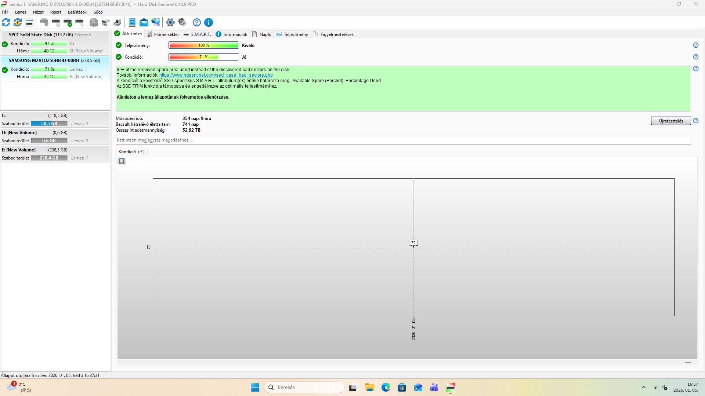Image resolution: width=705 pixels, height=396 pixels.
Task: Open the Lemez menu
Action: click(21, 12)
